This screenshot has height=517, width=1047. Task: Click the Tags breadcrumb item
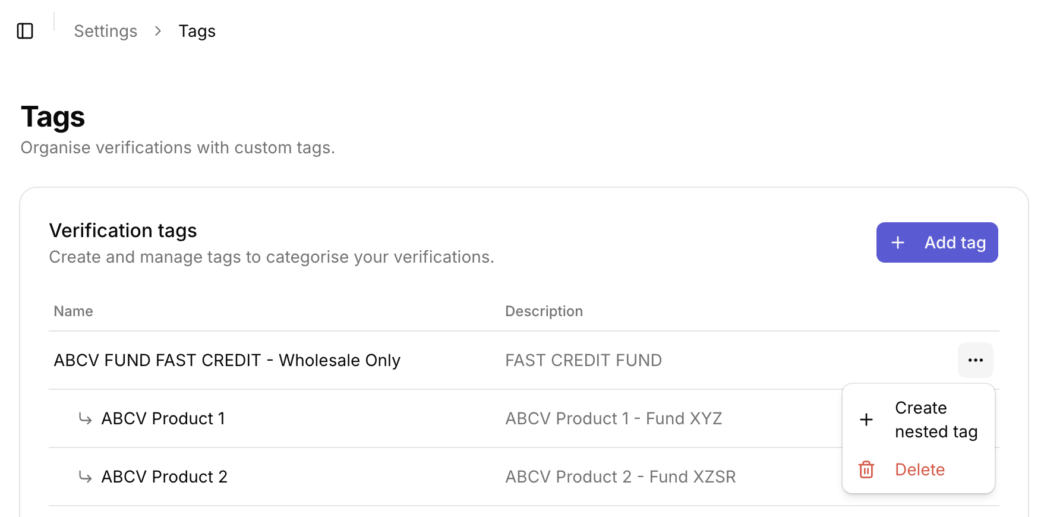click(197, 31)
